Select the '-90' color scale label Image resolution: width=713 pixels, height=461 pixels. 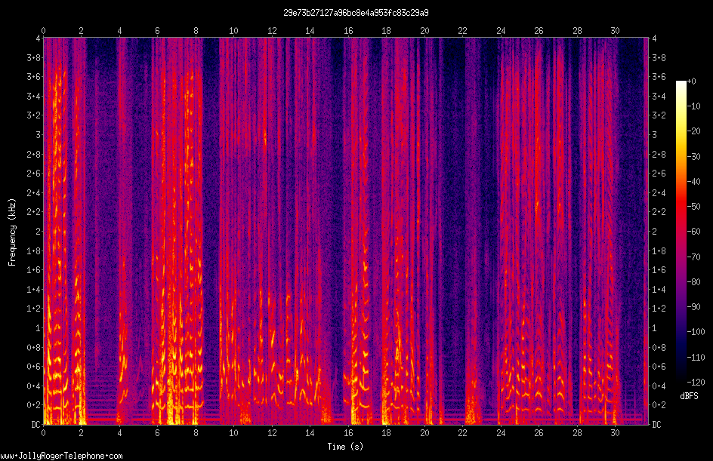(x=694, y=307)
